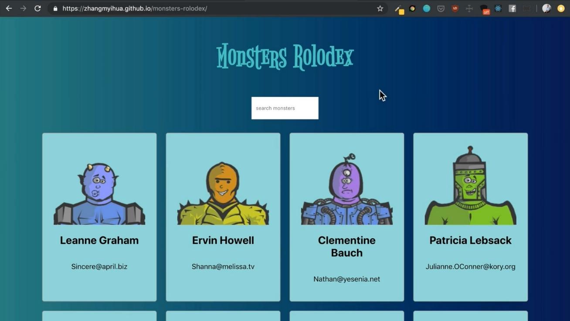Viewport: 570px width, 321px height.
Task: Open the uBlock Origin shield extension
Action: tap(455, 8)
